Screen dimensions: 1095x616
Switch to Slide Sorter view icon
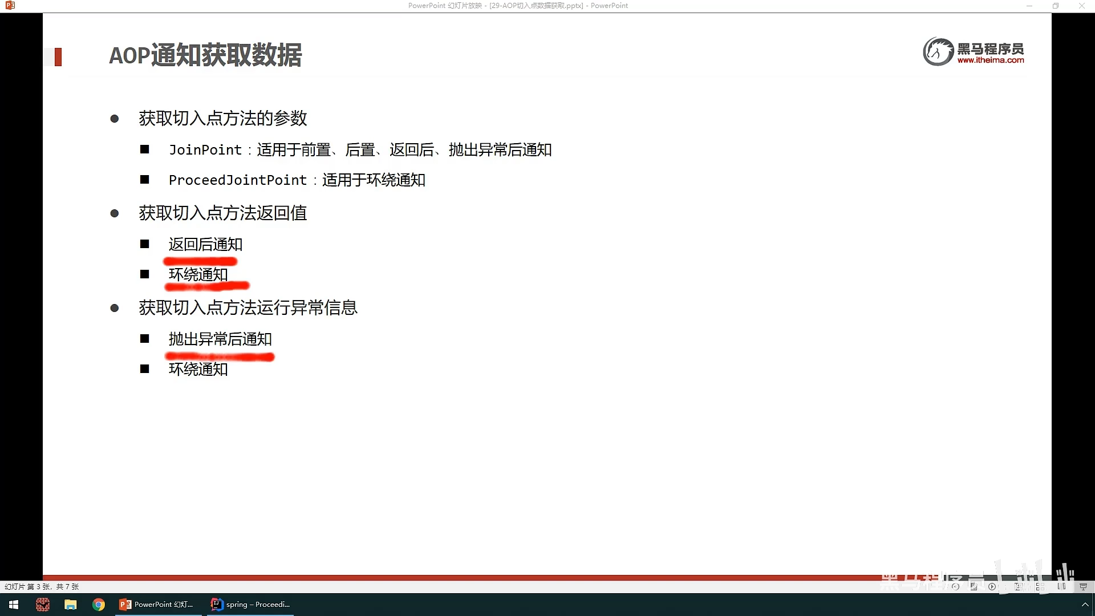[1040, 586]
